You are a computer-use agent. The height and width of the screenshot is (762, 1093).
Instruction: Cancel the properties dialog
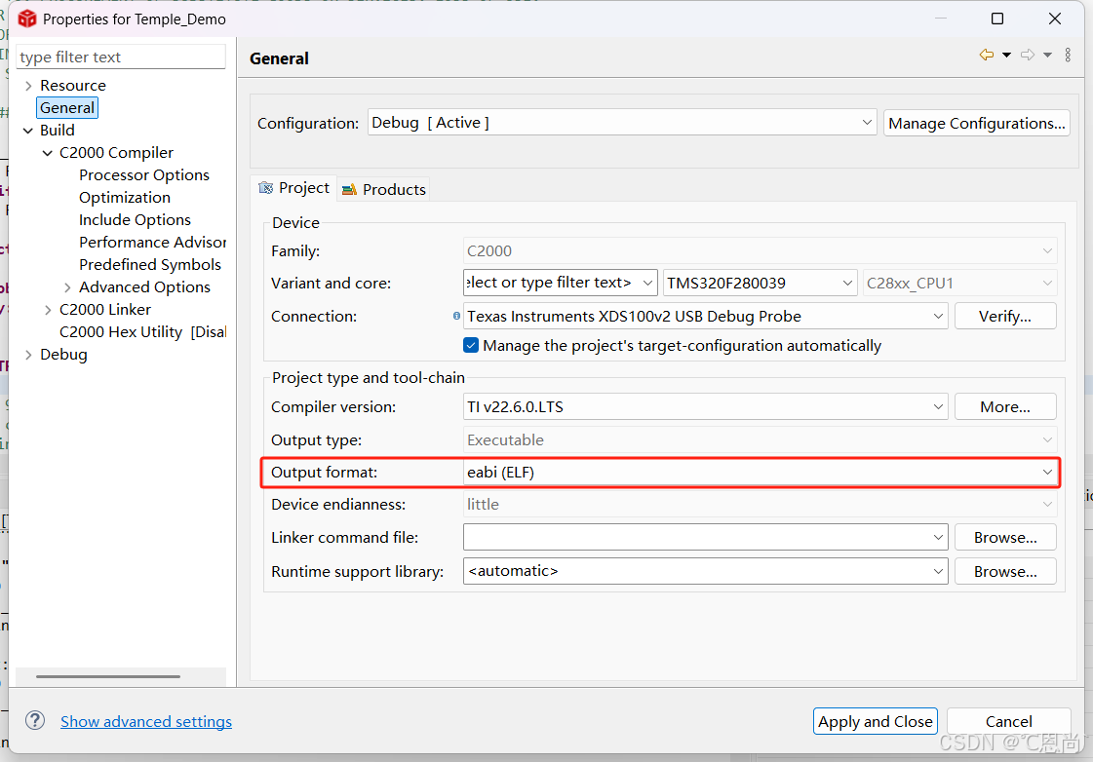click(x=1008, y=721)
